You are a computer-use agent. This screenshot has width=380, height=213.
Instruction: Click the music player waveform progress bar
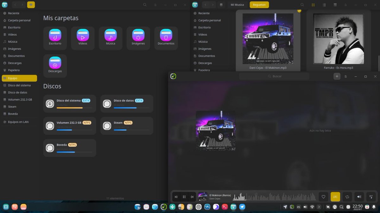[x=275, y=197]
